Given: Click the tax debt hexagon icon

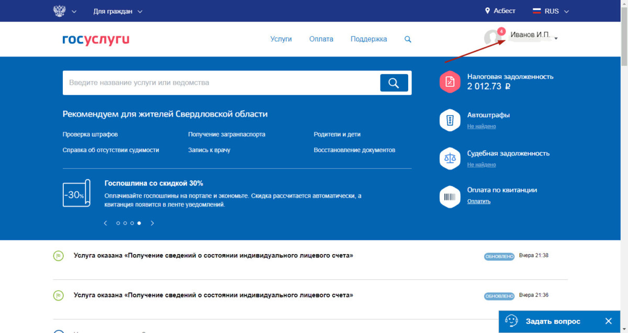Looking at the screenshot, I should tap(450, 81).
